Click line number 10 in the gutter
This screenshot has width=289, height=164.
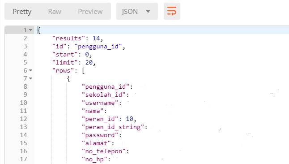click(x=24, y=103)
